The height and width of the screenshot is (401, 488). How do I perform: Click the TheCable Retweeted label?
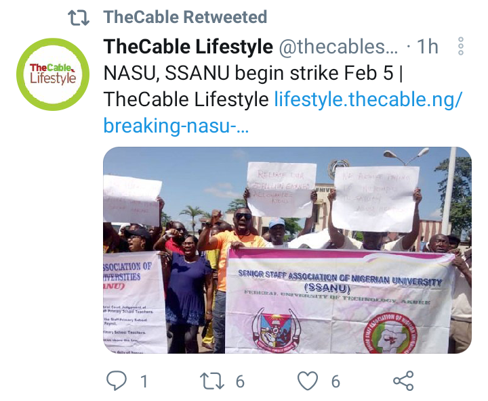185,17
